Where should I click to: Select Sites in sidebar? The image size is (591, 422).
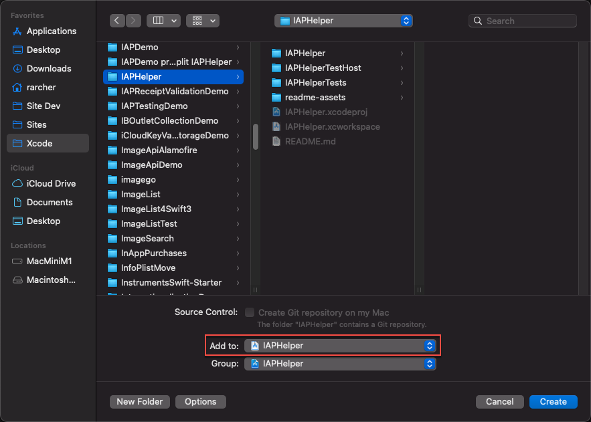[x=48, y=124]
